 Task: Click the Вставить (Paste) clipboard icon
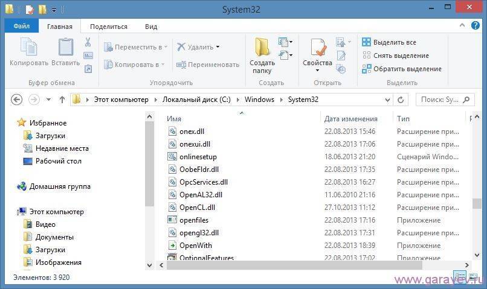coord(66,47)
